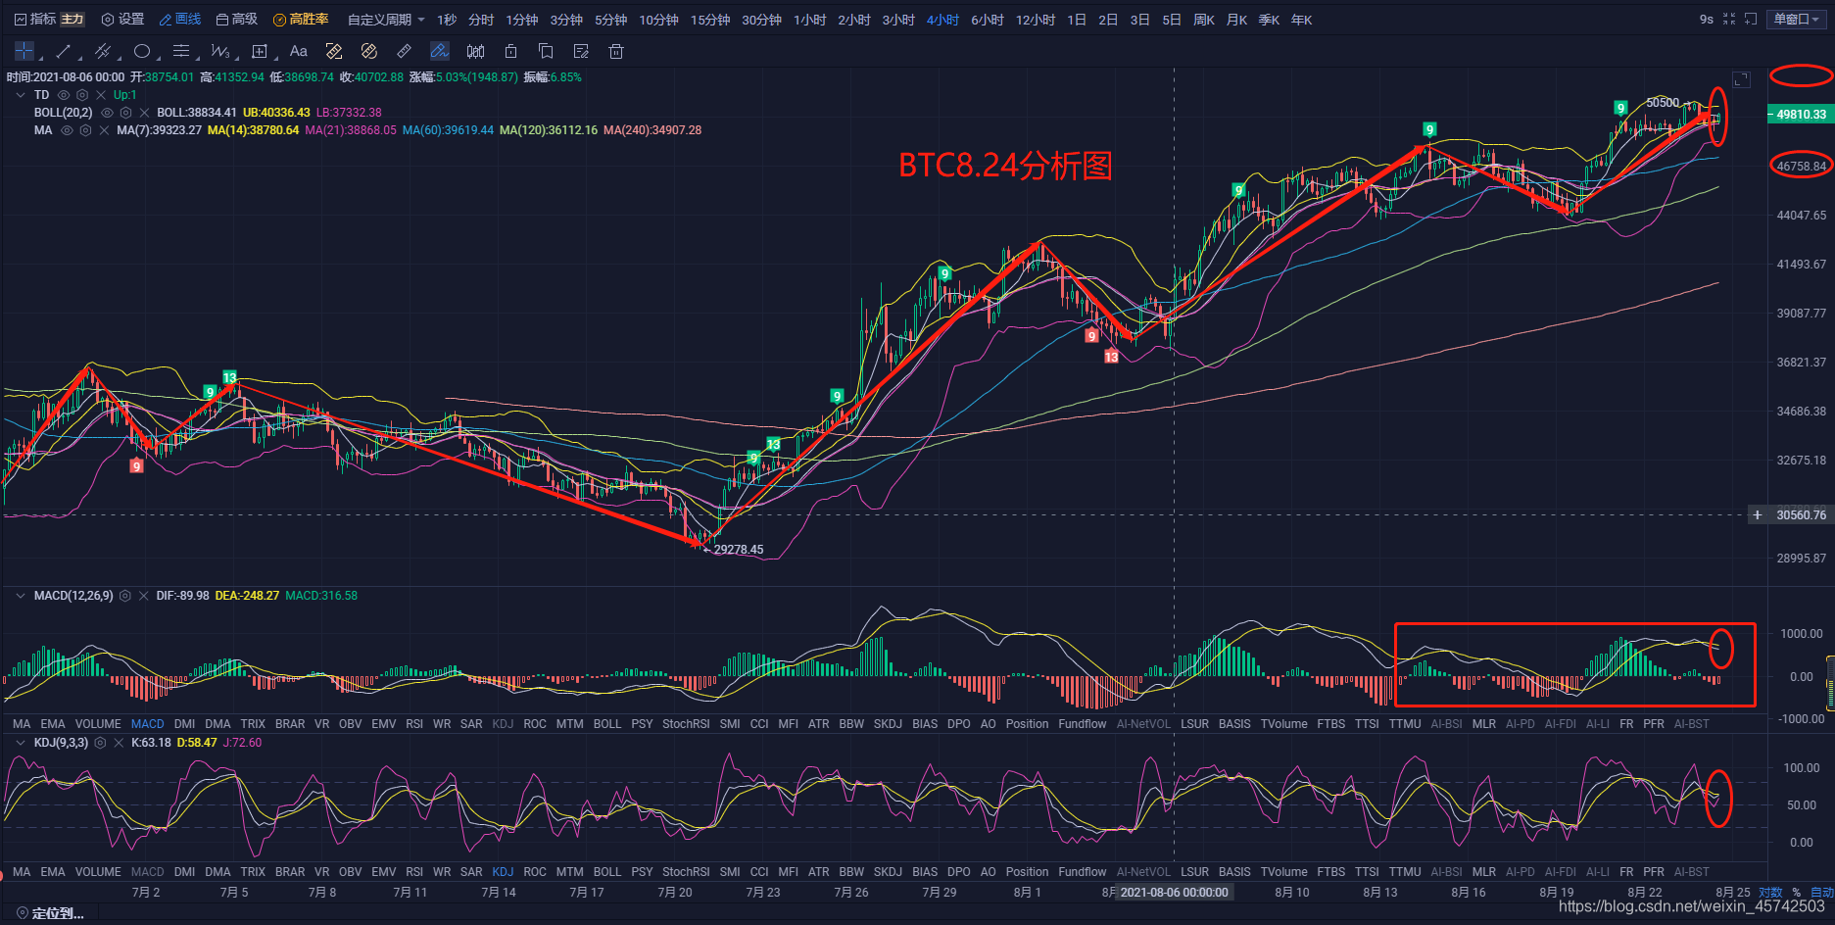Switch to the 周K timeframe
1835x925 pixels.
(1204, 20)
